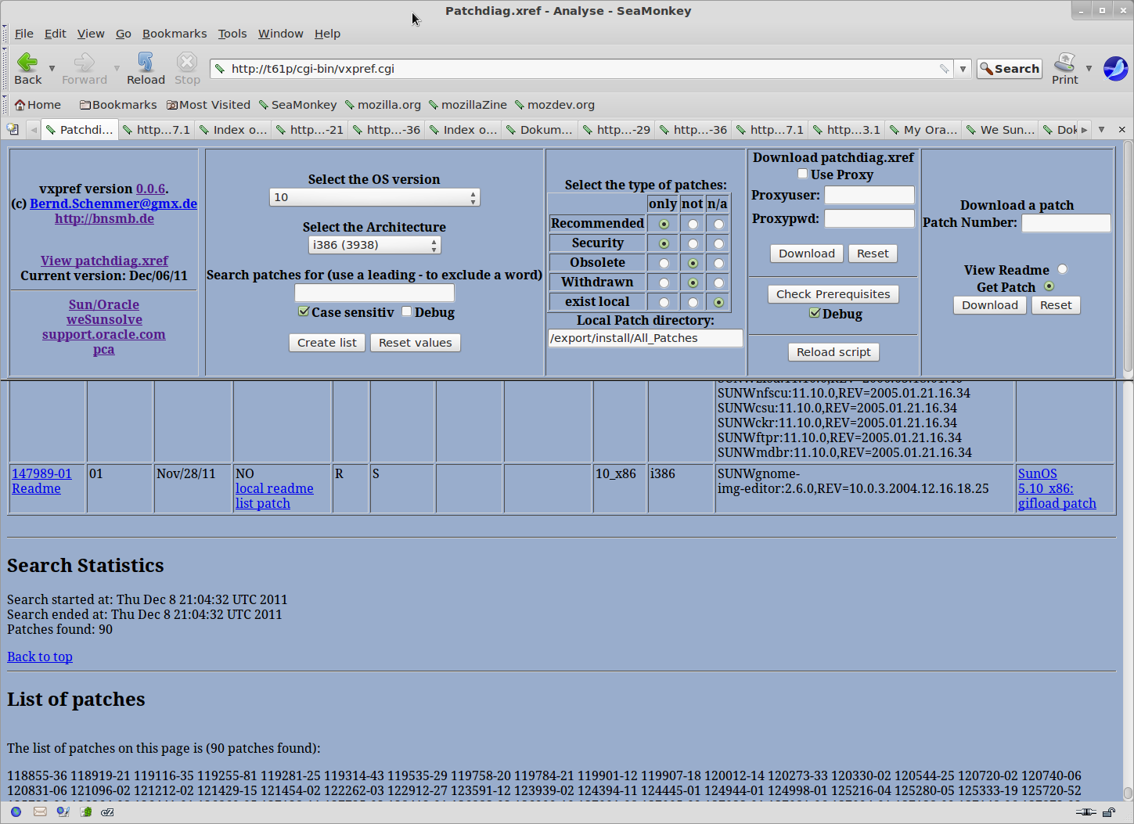
Task: Open Composer from the status bar
Action: coord(63,812)
